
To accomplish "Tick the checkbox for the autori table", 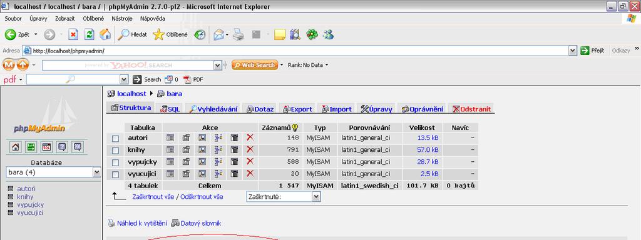I will [x=115, y=139].
